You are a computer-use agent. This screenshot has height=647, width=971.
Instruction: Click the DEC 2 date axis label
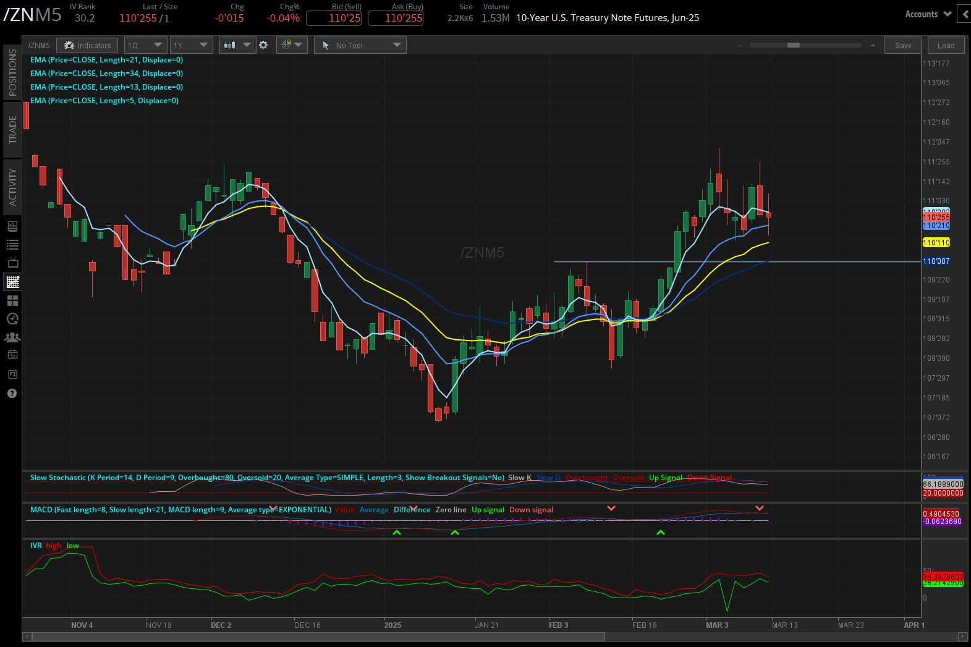[x=221, y=625]
